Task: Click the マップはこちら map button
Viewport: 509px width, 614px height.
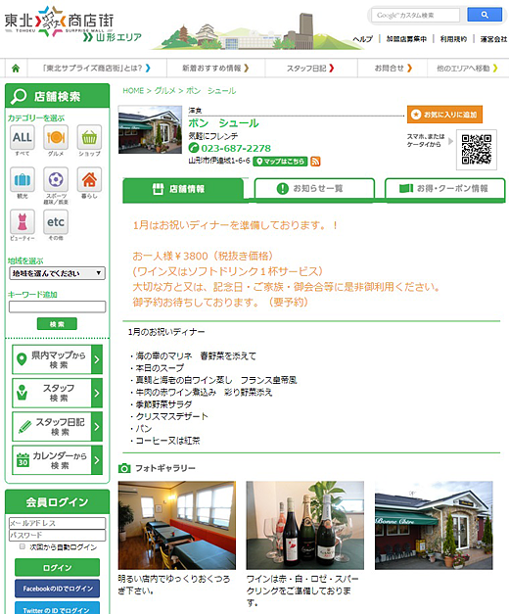Action: coord(280,162)
